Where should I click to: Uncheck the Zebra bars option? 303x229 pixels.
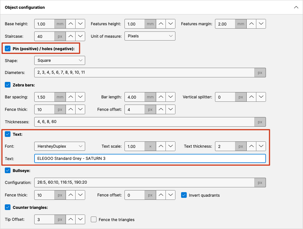click(x=8, y=85)
